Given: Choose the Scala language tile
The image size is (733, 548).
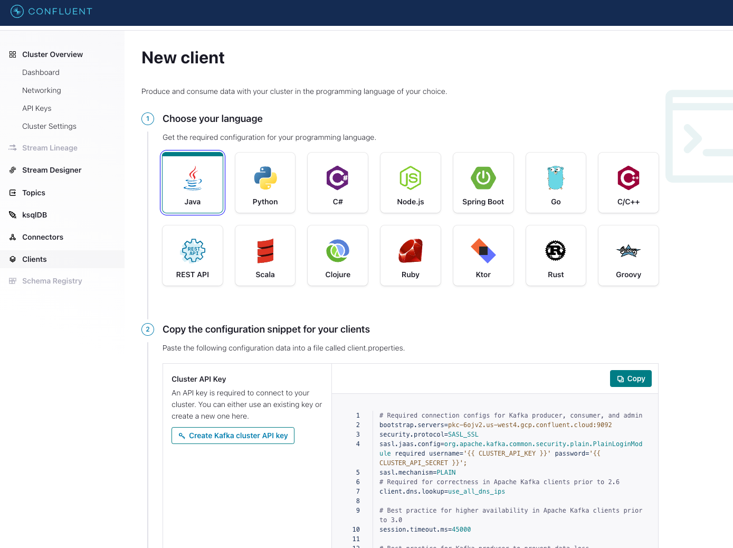Looking at the screenshot, I should point(265,256).
